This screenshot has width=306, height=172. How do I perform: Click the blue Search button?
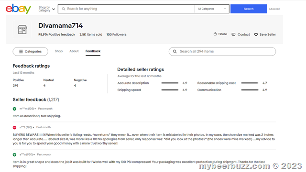tap(249, 9)
